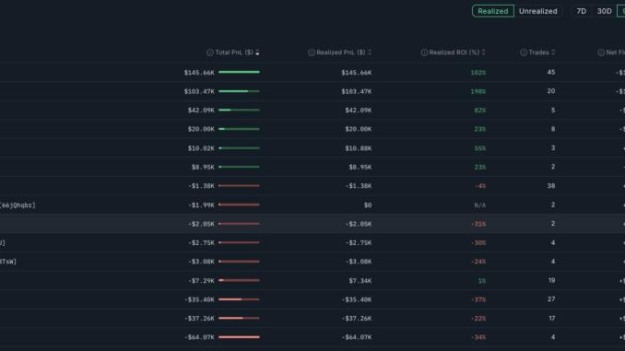Image resolution: width=625 pixels, height=351 pixels.
Task: Click the $10.88K Realized PnL value
Action: point(359,148)
